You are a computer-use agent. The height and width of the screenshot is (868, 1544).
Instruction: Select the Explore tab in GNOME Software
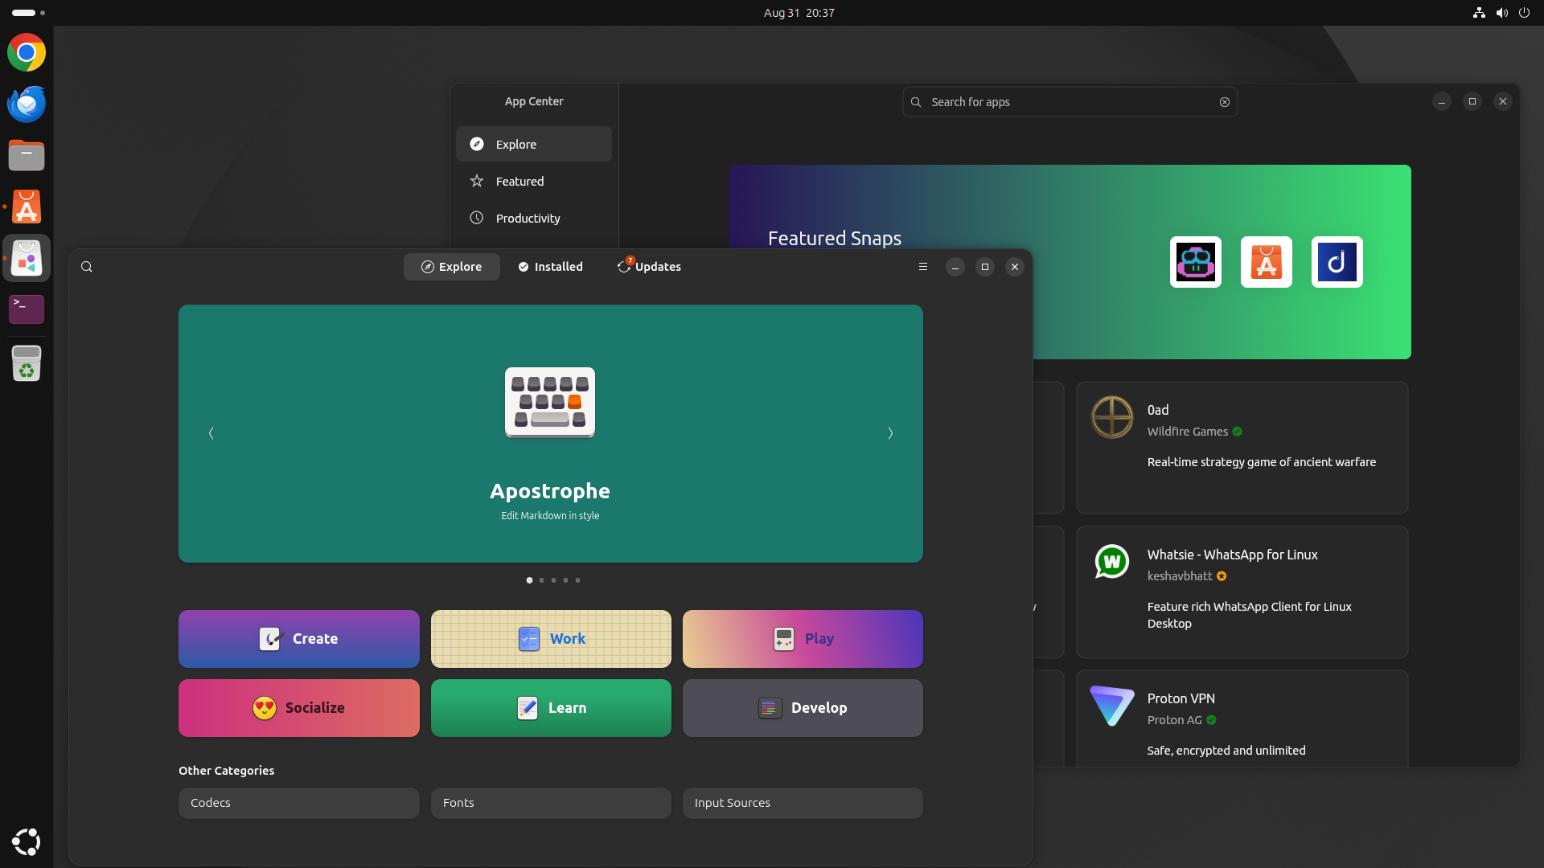[452, 267]
